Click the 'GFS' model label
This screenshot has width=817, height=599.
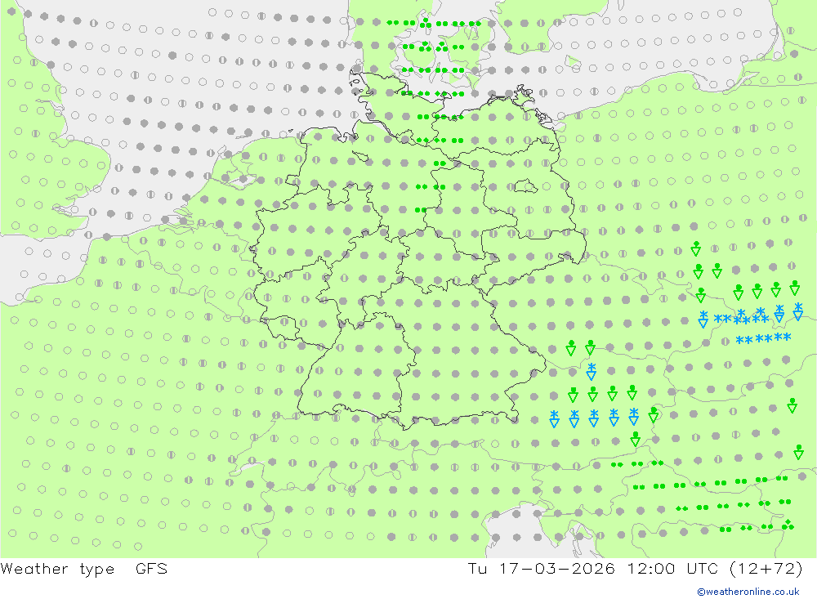click(152, 568)
